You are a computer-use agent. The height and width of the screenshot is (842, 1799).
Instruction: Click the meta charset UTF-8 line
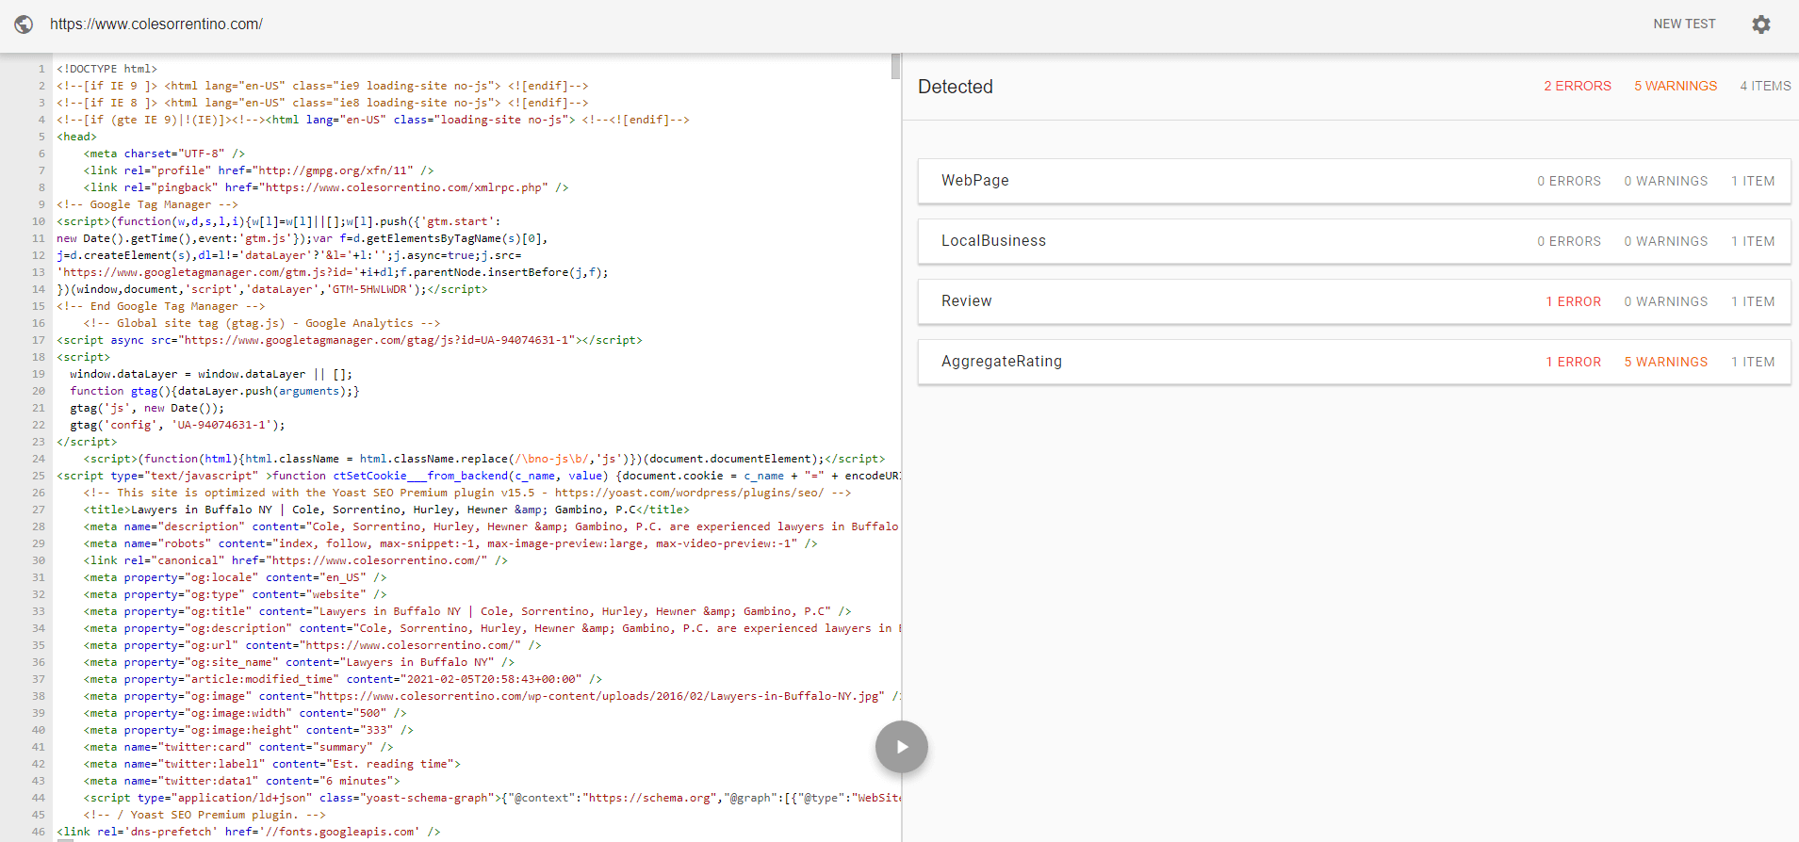coord(164,154)
